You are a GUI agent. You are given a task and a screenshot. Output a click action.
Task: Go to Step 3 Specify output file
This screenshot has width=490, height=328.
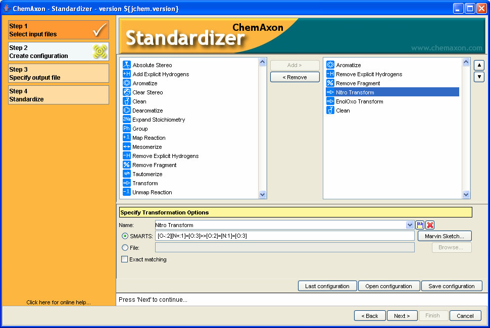(59, 73)
